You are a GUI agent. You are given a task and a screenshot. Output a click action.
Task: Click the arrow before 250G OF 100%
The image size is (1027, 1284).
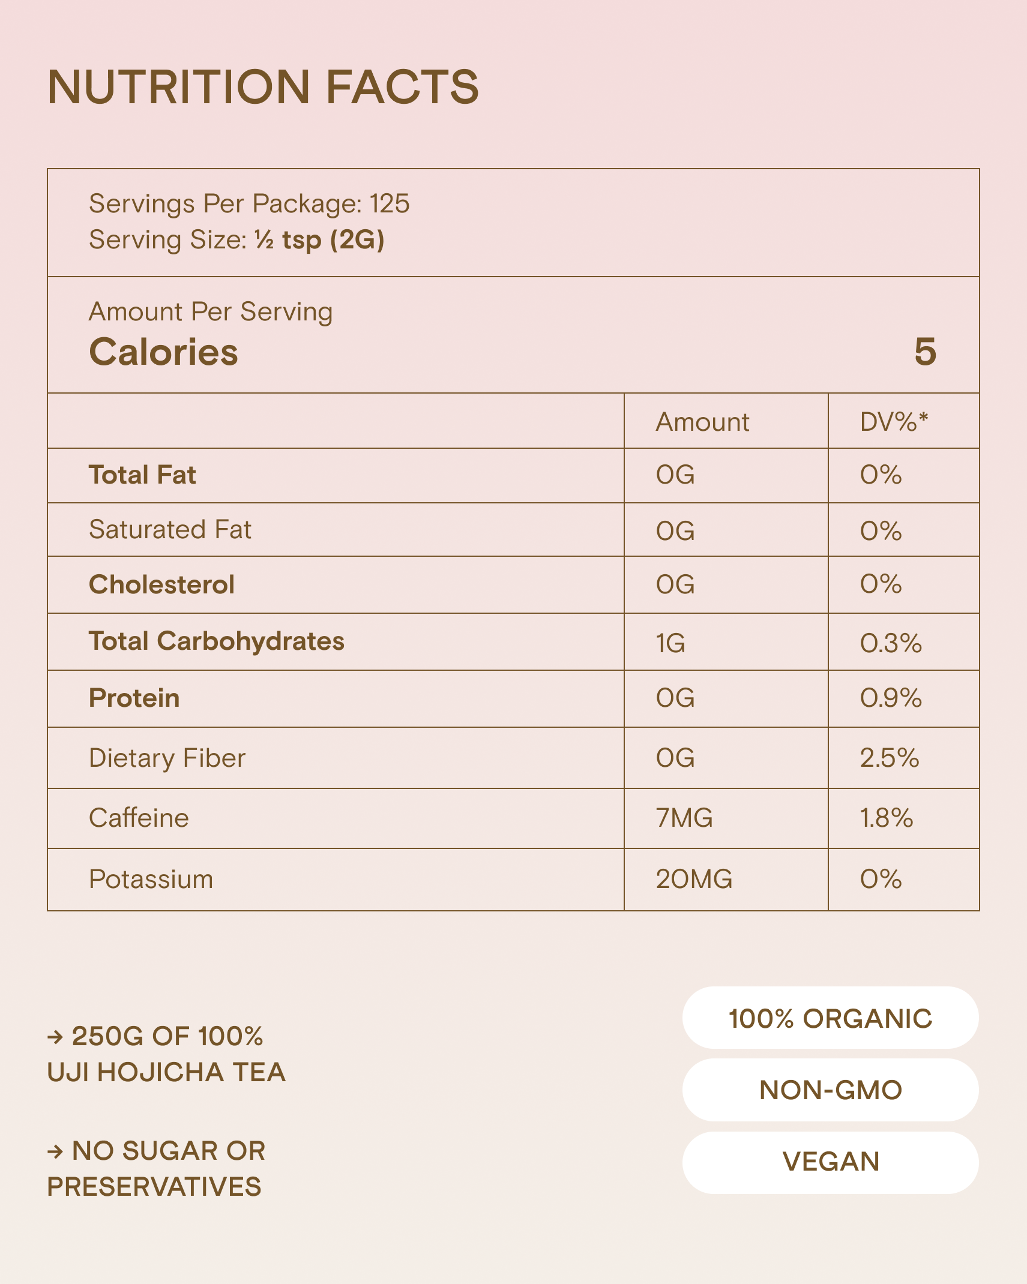pos(55,1037)
